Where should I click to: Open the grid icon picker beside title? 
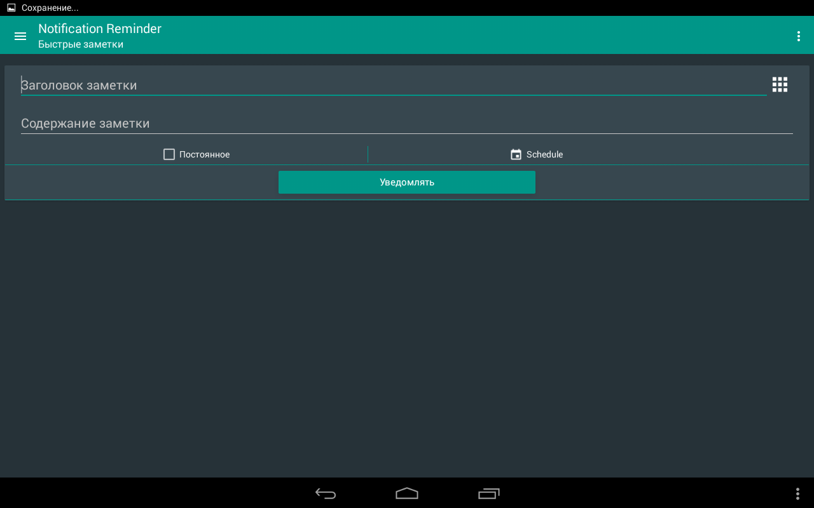tap(780, 84)
